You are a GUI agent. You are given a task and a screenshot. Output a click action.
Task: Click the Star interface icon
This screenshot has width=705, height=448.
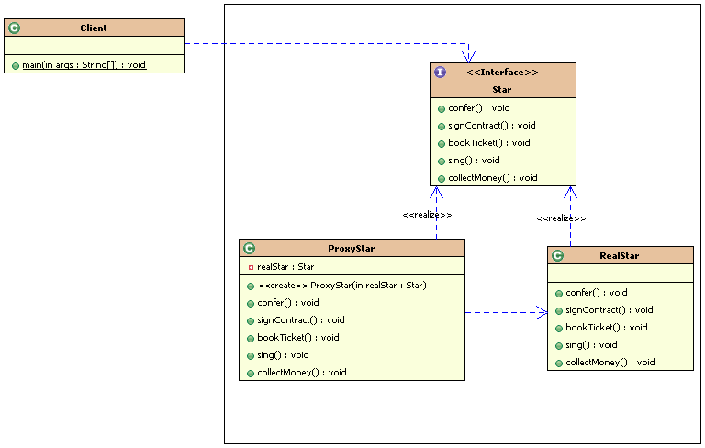pos(441,72)
